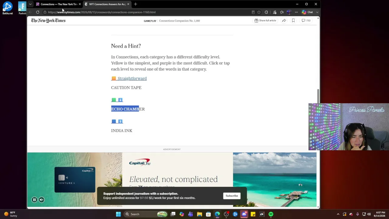Open Microsoft Teams from the taskbar
Image resolution: width=389 pixels, height=219 pixels.
coord(191,214)
